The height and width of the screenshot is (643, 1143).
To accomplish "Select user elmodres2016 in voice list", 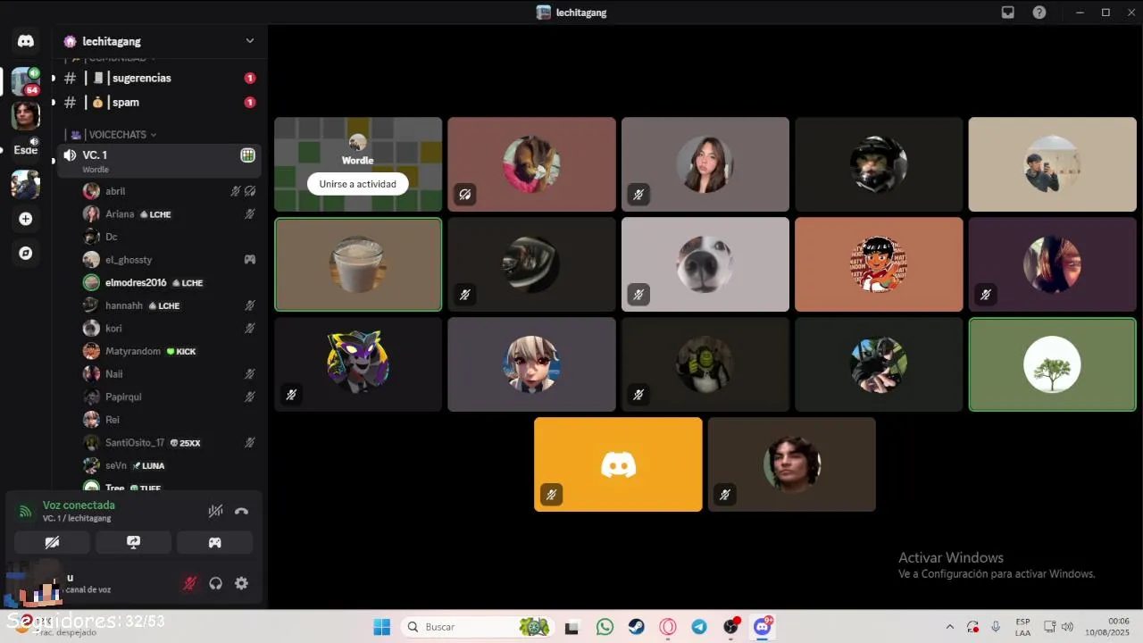I will tap(170, 283).
